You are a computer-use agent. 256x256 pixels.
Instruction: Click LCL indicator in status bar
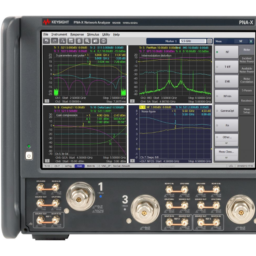(x=231, y=166)
